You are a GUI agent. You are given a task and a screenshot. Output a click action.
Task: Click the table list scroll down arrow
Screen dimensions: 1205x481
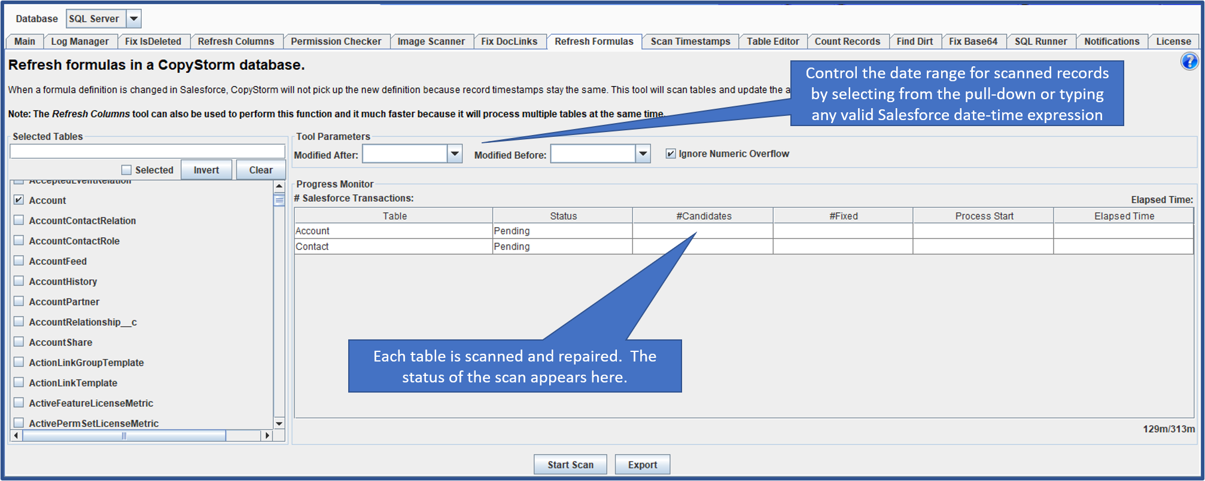pos(279,423)
